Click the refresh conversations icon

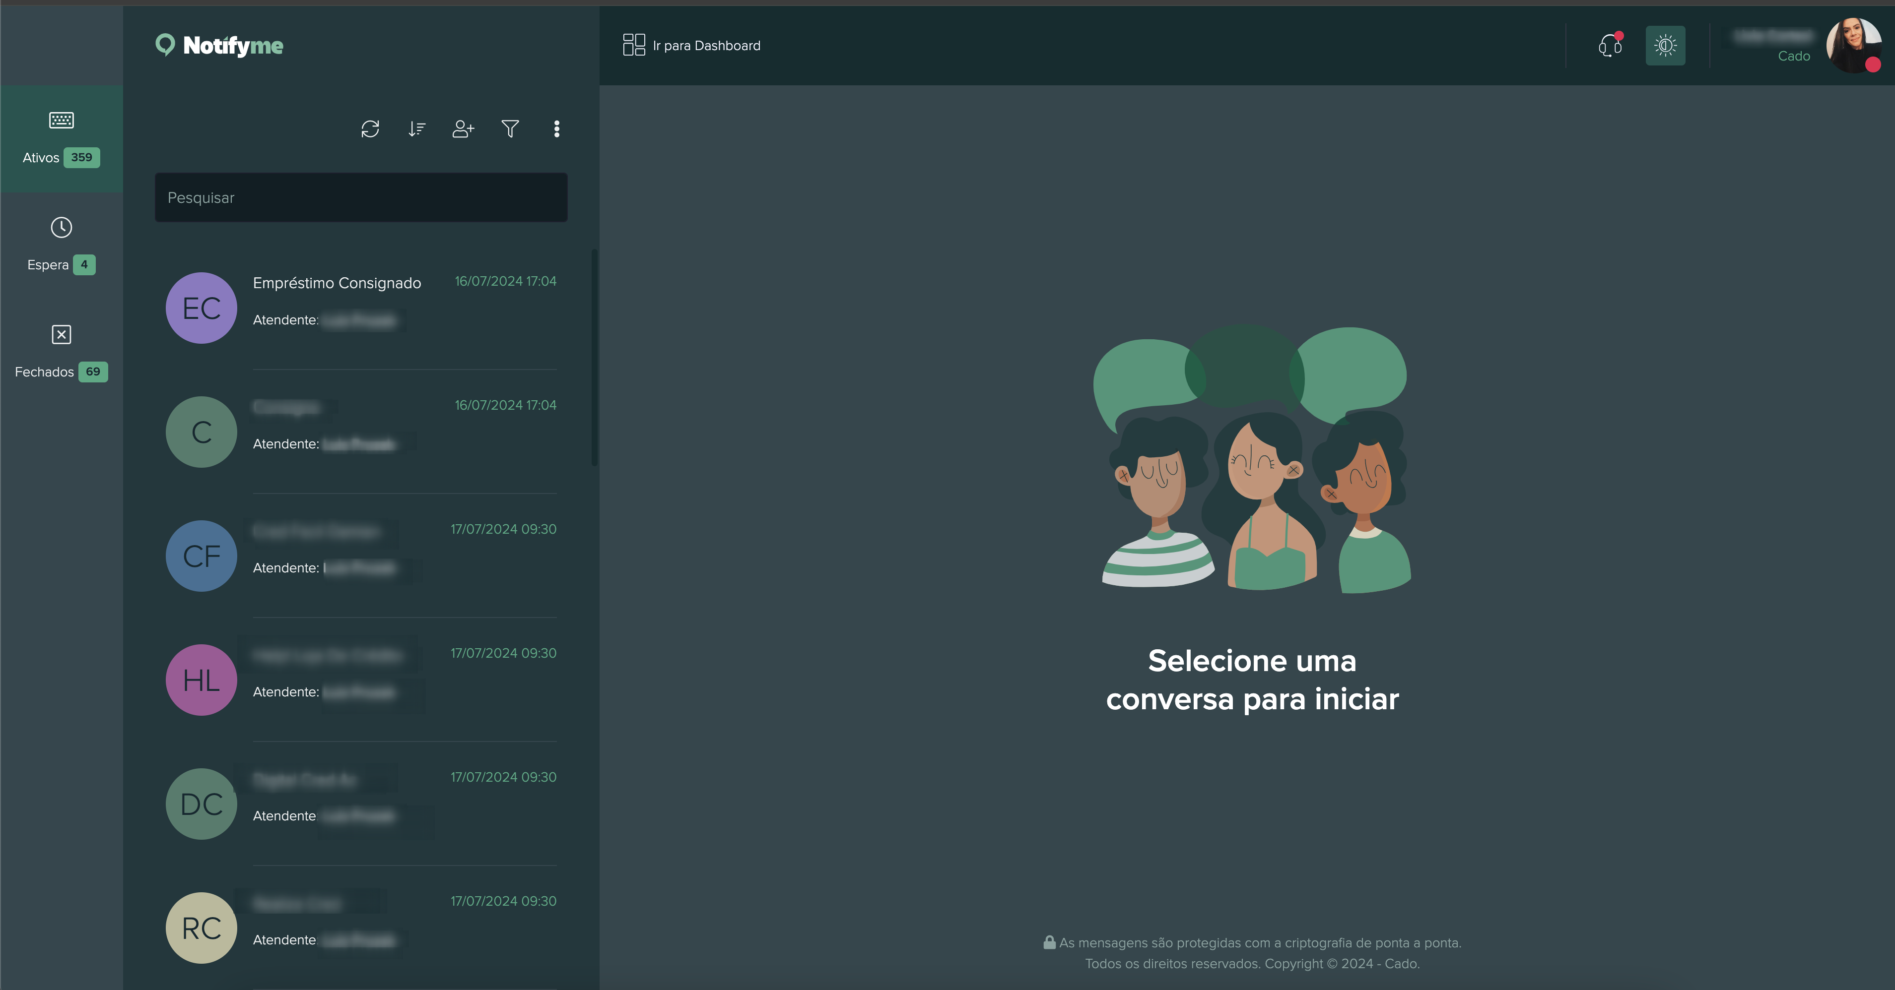370,128
